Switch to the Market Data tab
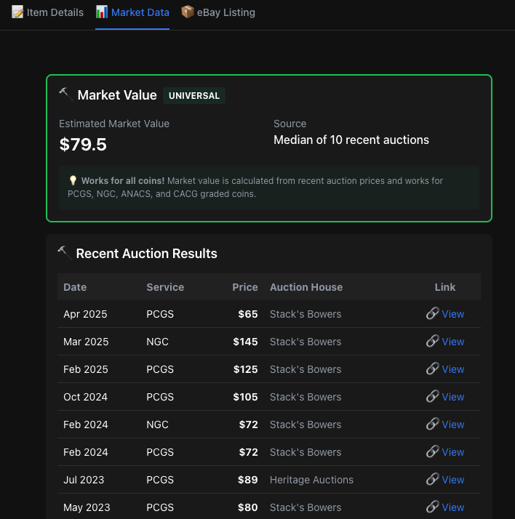The width and height of the screenshot is (515, 519). coord(132,12)
